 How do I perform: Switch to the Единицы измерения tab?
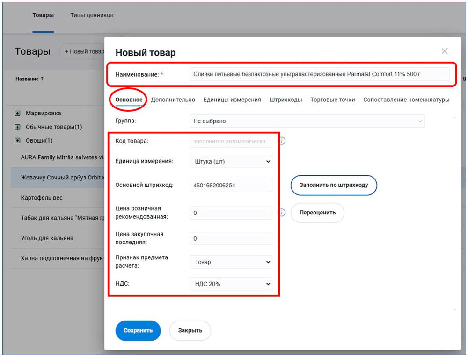[232, 100]
